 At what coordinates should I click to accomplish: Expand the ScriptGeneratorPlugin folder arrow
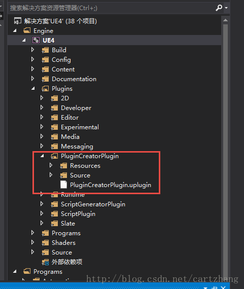pos(42,204)
